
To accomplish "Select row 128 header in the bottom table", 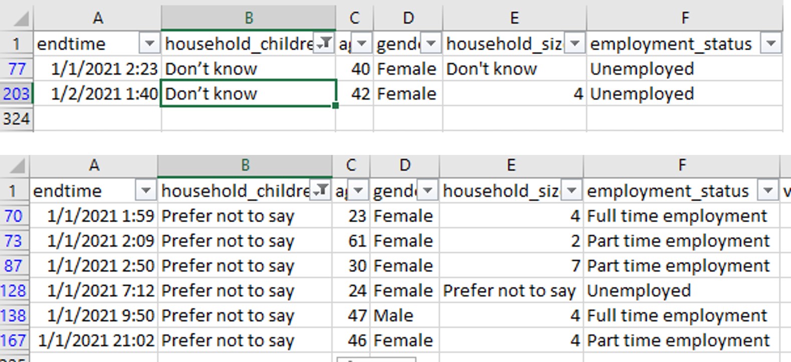I will click(x=15, y=290).
